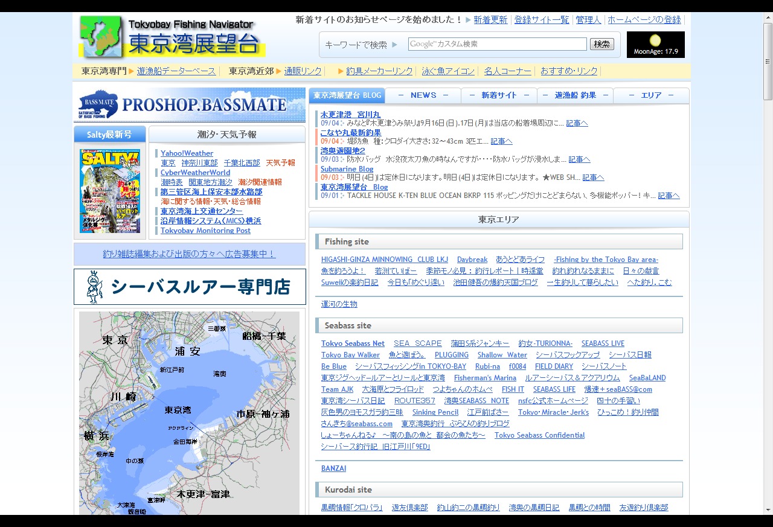Click the Tokyobay Fishing Navigator logo

point(172,37)
